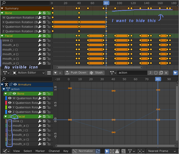Click the green color swatch of Y Quaternion Rotation

click(x=6, y=107)
